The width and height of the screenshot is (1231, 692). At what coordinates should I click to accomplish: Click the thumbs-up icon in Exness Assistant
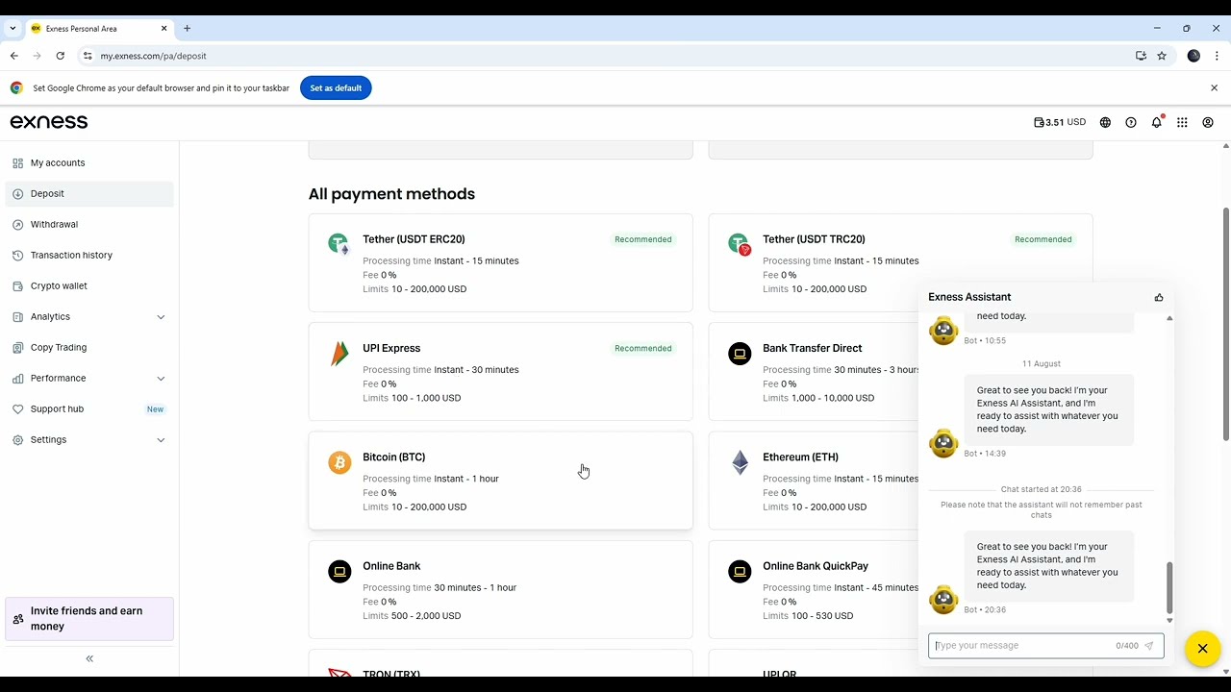click(x=1159, y=297)
